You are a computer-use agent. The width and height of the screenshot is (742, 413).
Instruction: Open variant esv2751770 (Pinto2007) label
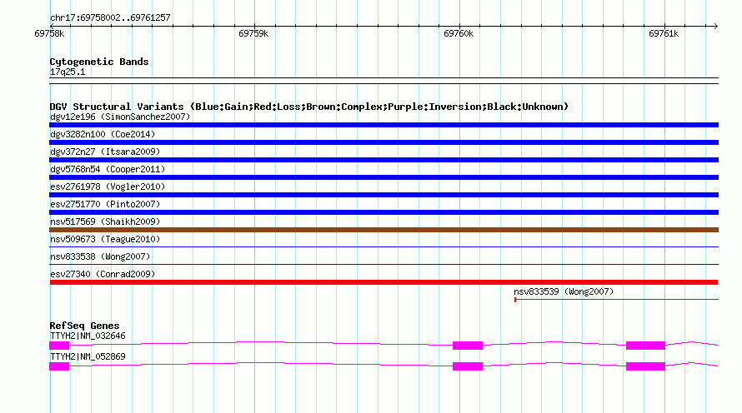tap(105, 204)
